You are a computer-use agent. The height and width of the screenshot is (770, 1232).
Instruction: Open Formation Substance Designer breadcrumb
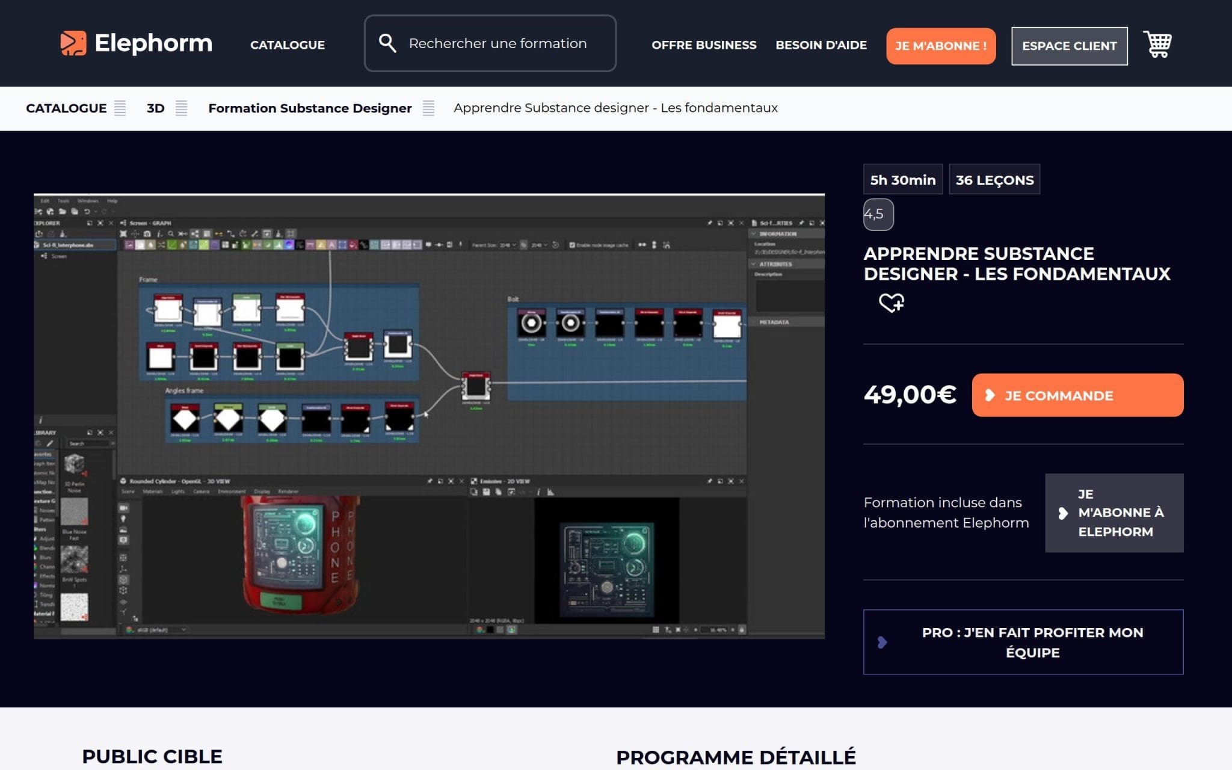[x=310, y=108]
